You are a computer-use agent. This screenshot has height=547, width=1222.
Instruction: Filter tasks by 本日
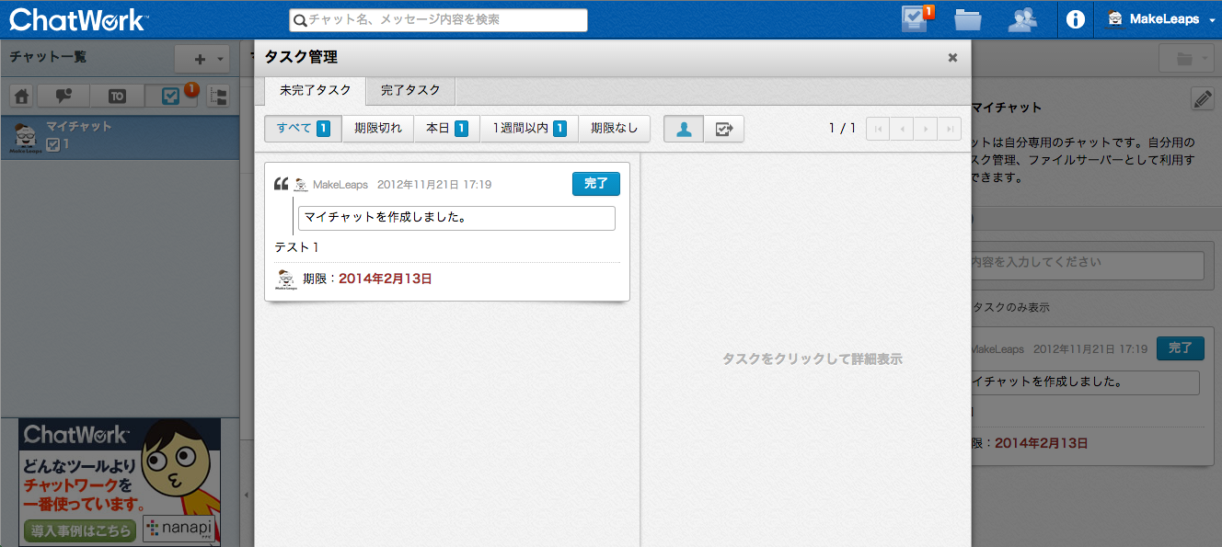click(x=447, y=129)
